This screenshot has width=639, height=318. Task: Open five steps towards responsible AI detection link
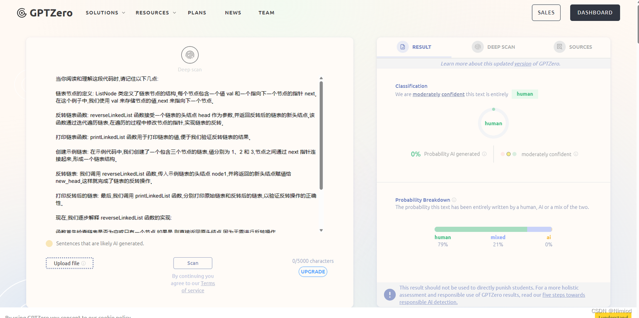click(492, 299)
